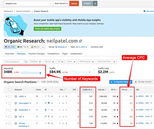Open the Intent filter dropdown
Screen dimensions: 154x129
point(71,62)
